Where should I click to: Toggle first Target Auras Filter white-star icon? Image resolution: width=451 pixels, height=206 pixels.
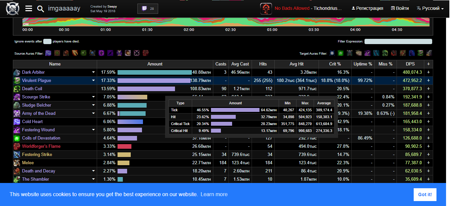[332, 53]
